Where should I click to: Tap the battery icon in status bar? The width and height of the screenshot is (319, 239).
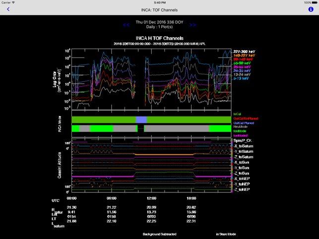click(311, 2)
